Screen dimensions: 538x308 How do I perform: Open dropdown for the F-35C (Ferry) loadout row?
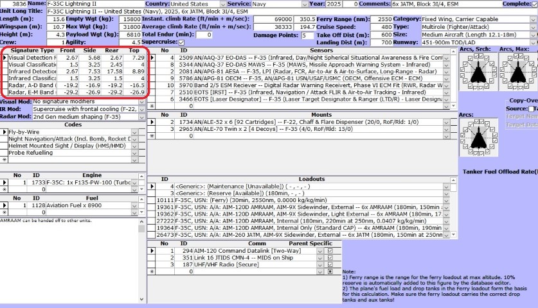446,200
